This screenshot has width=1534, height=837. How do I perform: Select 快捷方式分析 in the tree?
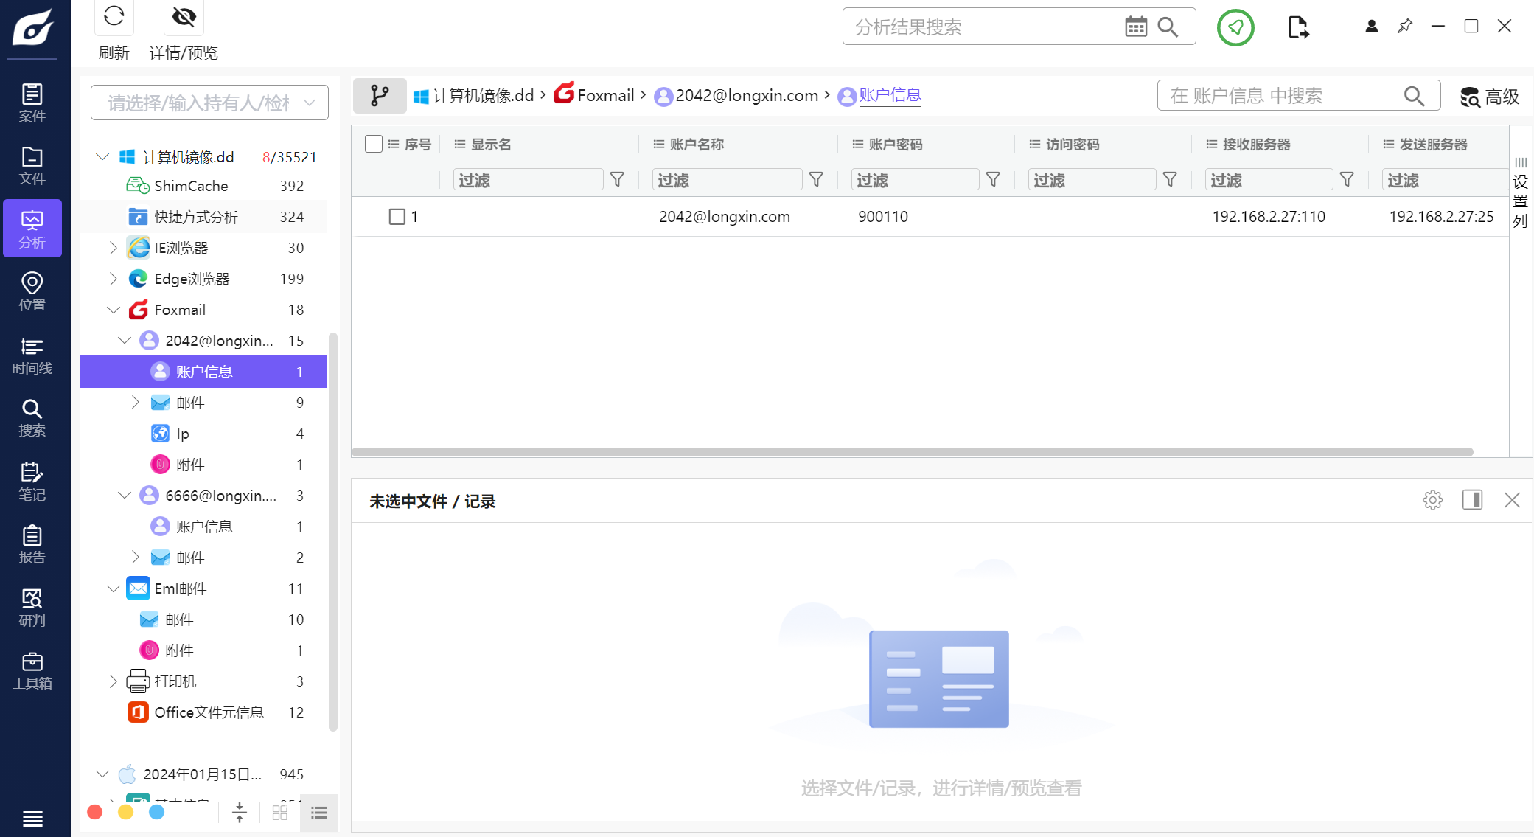[x=196, y=217]
